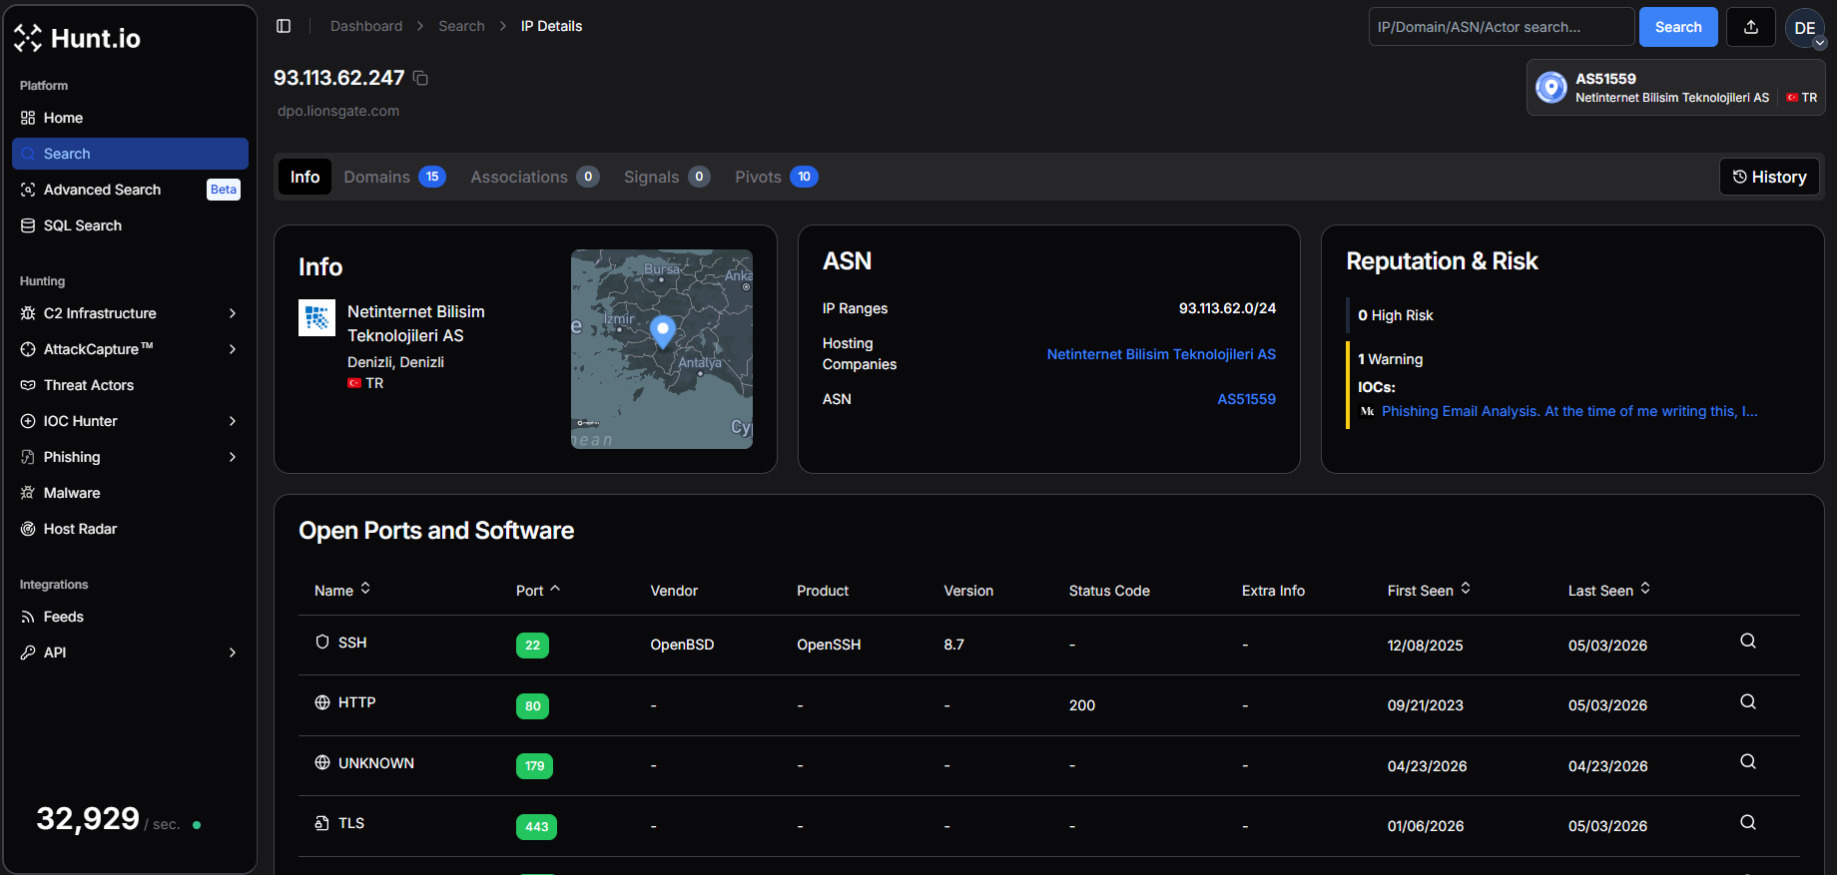
Task: Sort the table by Name column
Action: [x=342, y=590]
